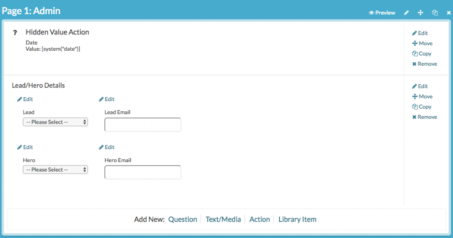Copy the Hidden Value Action

point(422,53)
